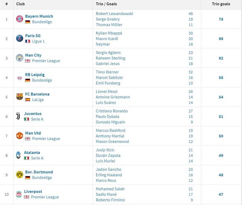Open Premier League link under Liverpool
242x205 pixels.
point(45,197)
